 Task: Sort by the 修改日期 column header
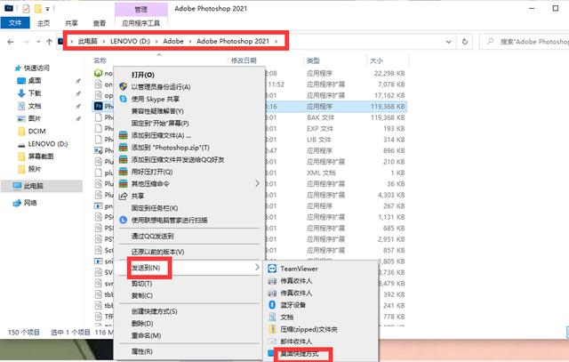[244, 60]
